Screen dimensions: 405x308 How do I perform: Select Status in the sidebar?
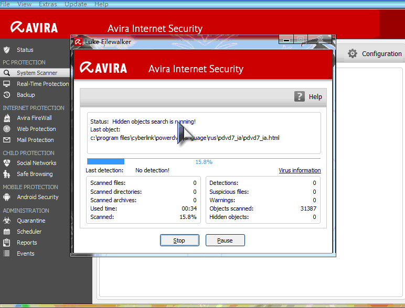[x=25, y=50]
